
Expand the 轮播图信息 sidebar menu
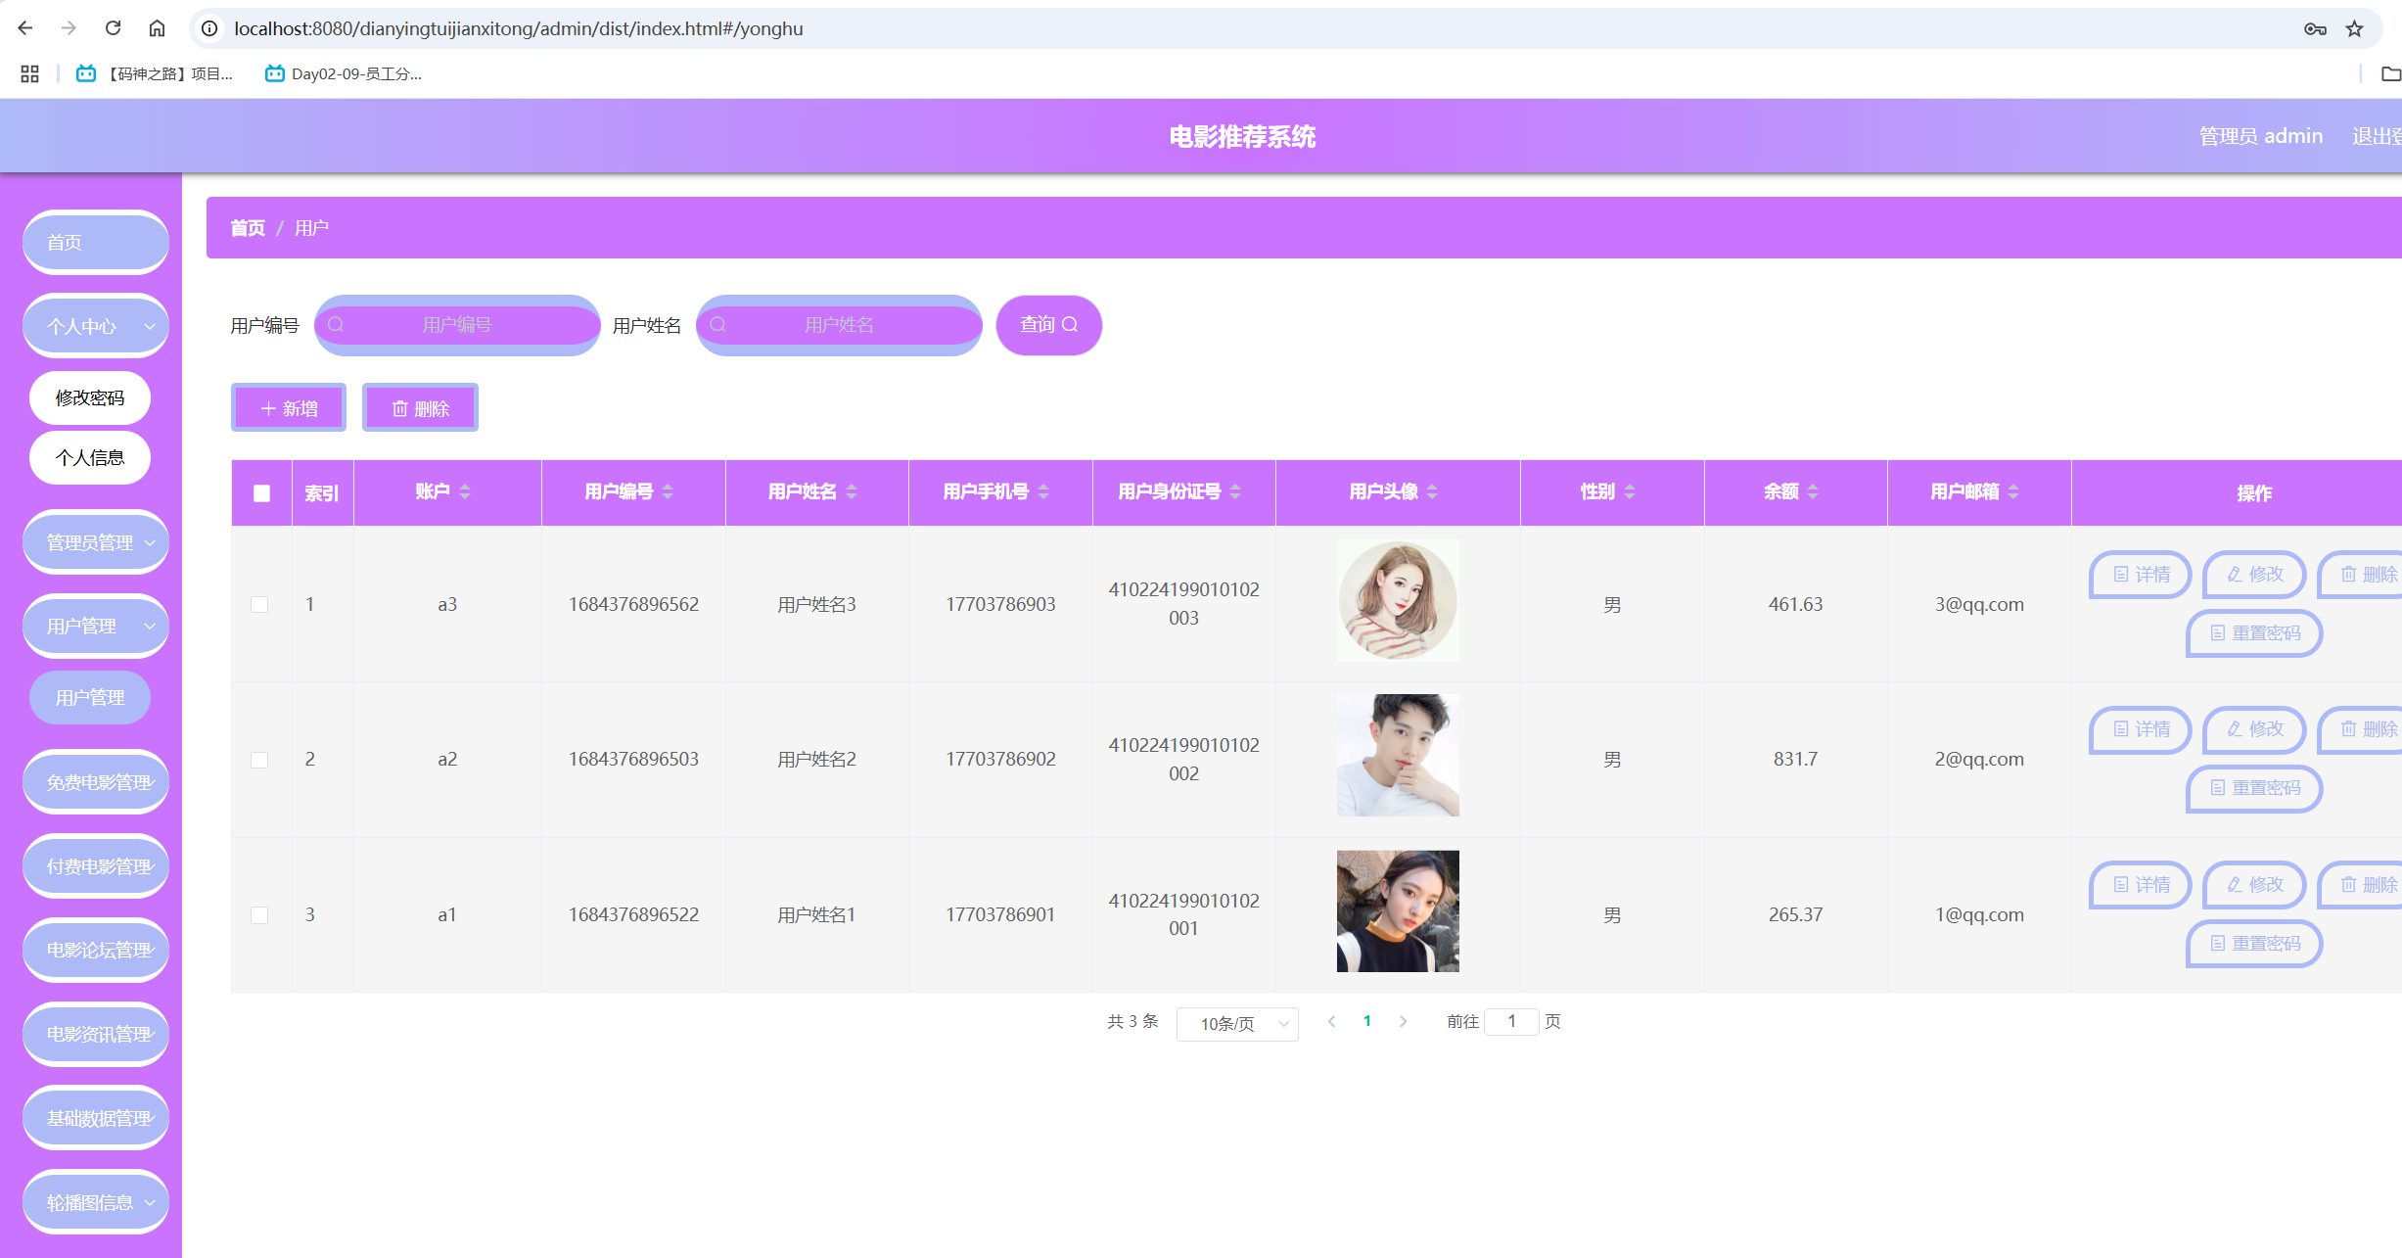point(96,1202)
